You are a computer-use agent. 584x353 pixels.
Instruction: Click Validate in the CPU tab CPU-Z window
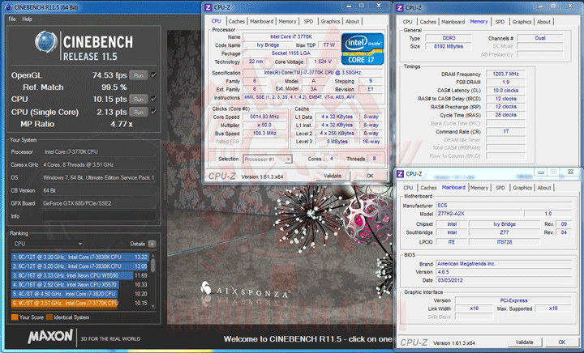(x=333, y=176)
